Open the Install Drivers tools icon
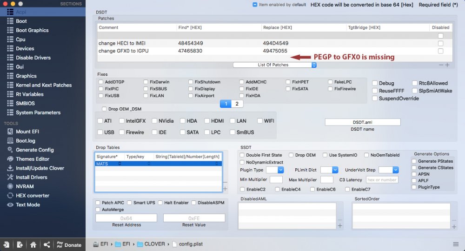 click(10, 177)
